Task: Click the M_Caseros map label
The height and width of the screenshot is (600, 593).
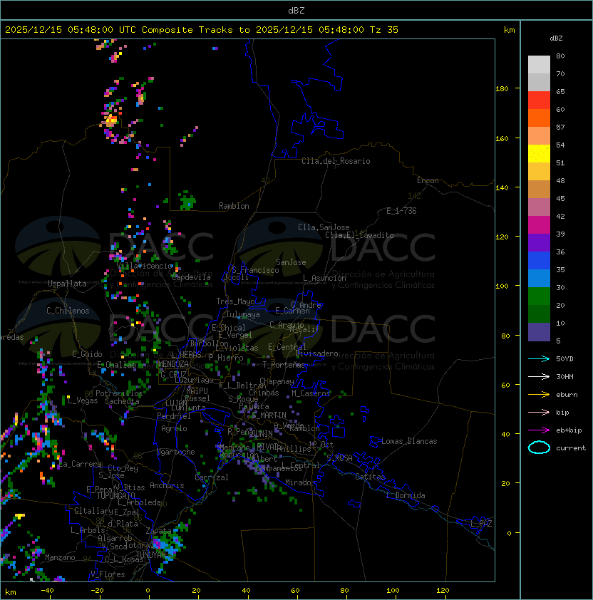Action: [311, 393]
